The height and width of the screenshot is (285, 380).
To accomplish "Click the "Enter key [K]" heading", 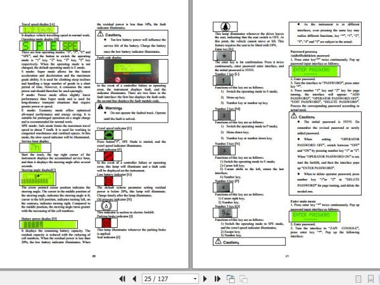I will (224, 49).
